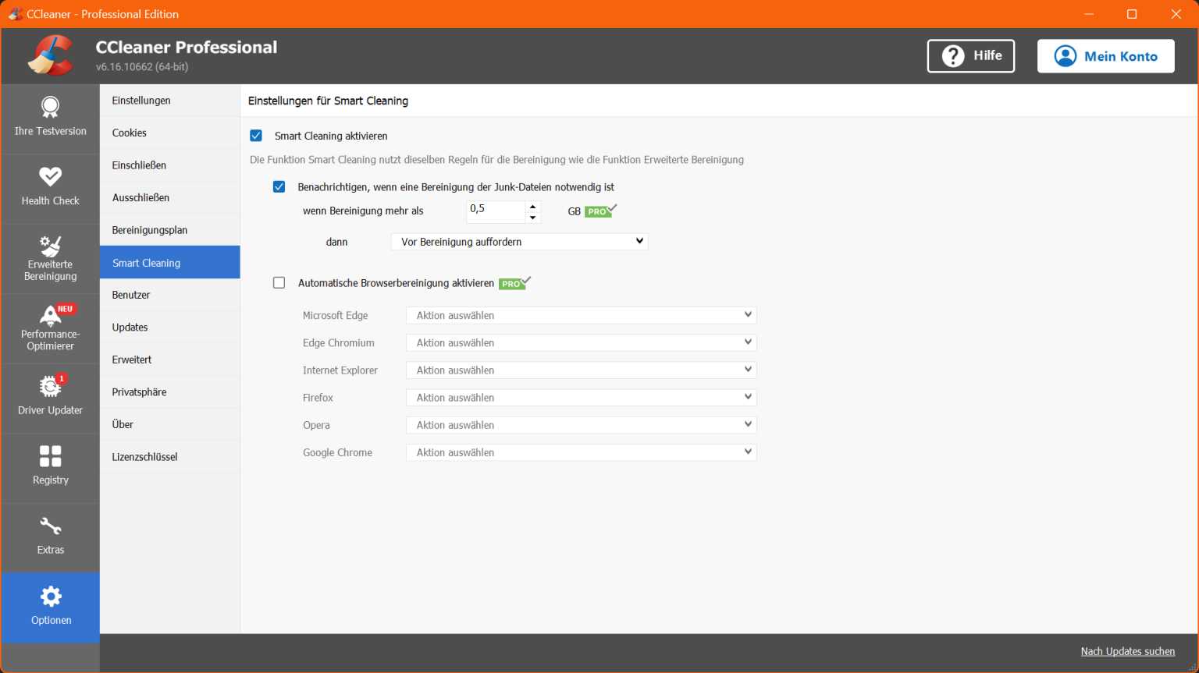The image size is (1199, 673).
Task: Click the Nach Updates suchen link
Action: 1127,651
